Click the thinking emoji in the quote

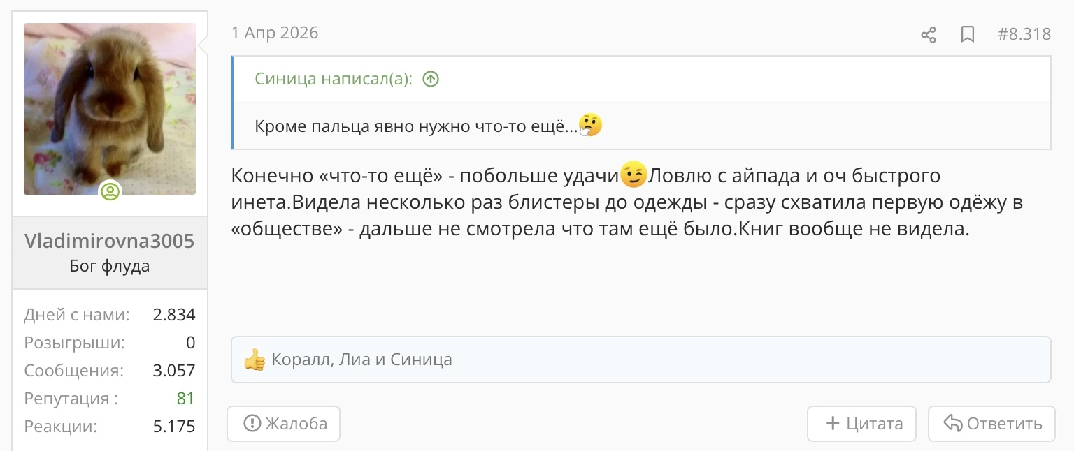click(x=591, y=126)
